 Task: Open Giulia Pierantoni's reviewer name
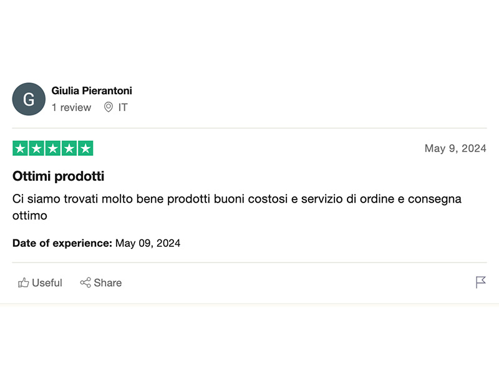[x=92, y=91]
